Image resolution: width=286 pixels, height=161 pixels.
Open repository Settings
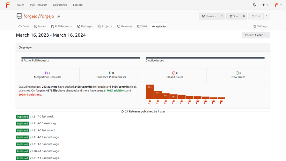coord(261,26)
